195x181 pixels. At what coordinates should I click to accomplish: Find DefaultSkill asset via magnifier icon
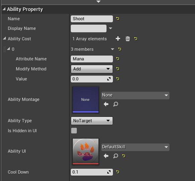(x=116, y=156)
